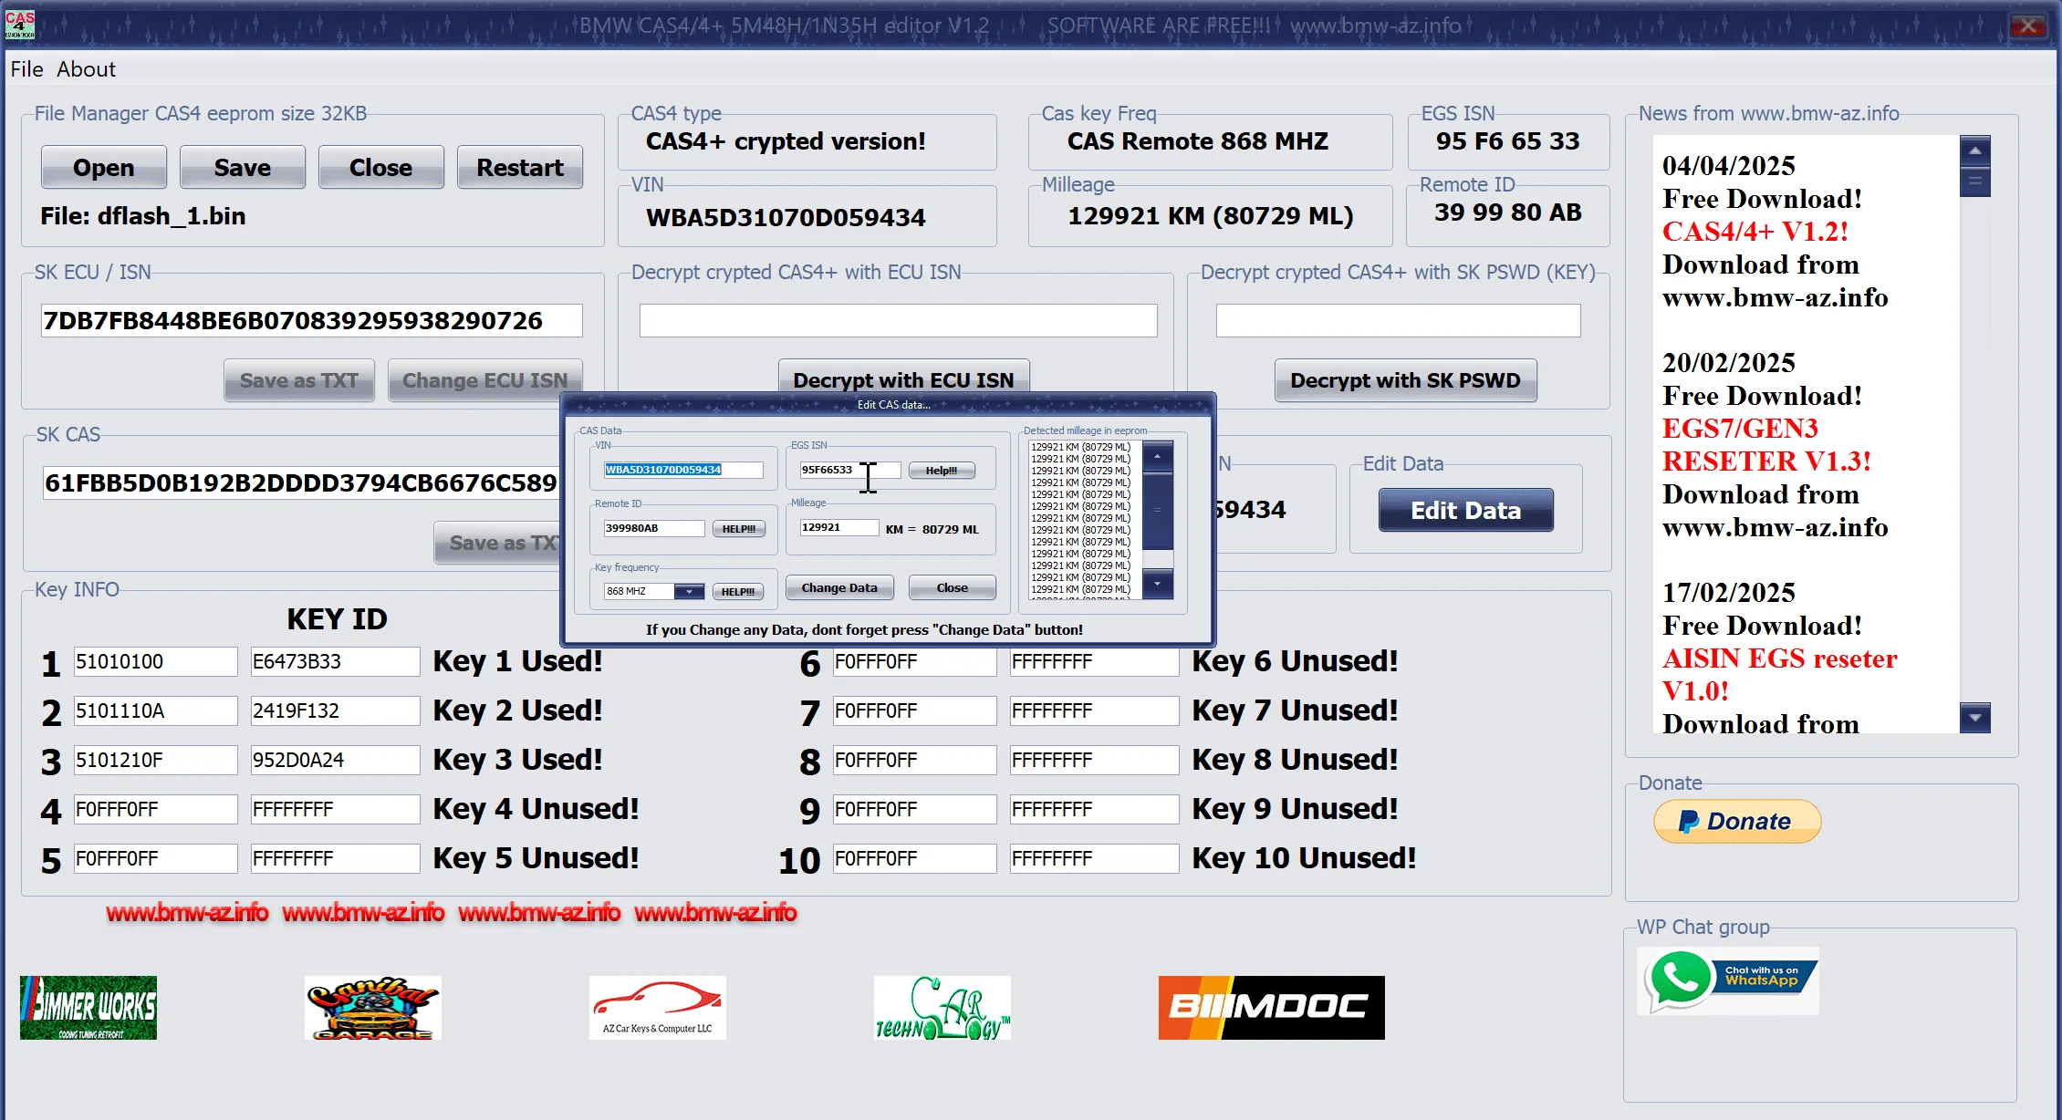Click Help!!! next to EGS ISN field

(x=942, y=471)
